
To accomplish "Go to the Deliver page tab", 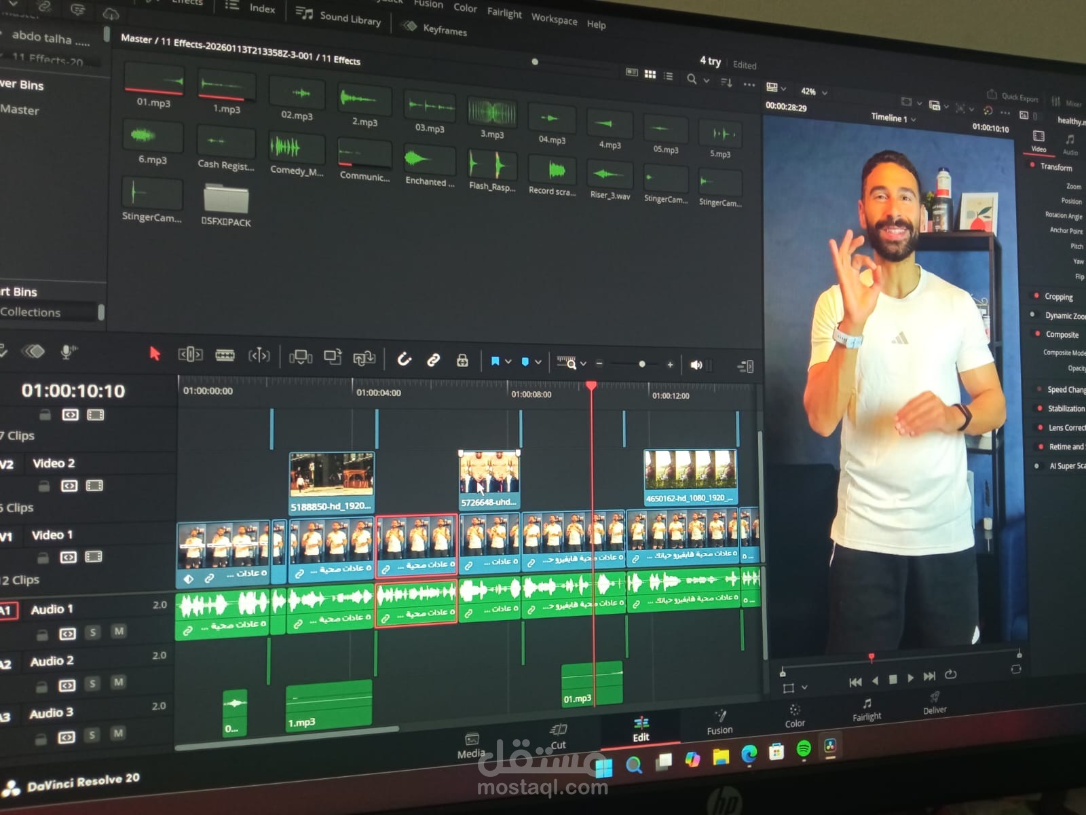I will (935, 703).
